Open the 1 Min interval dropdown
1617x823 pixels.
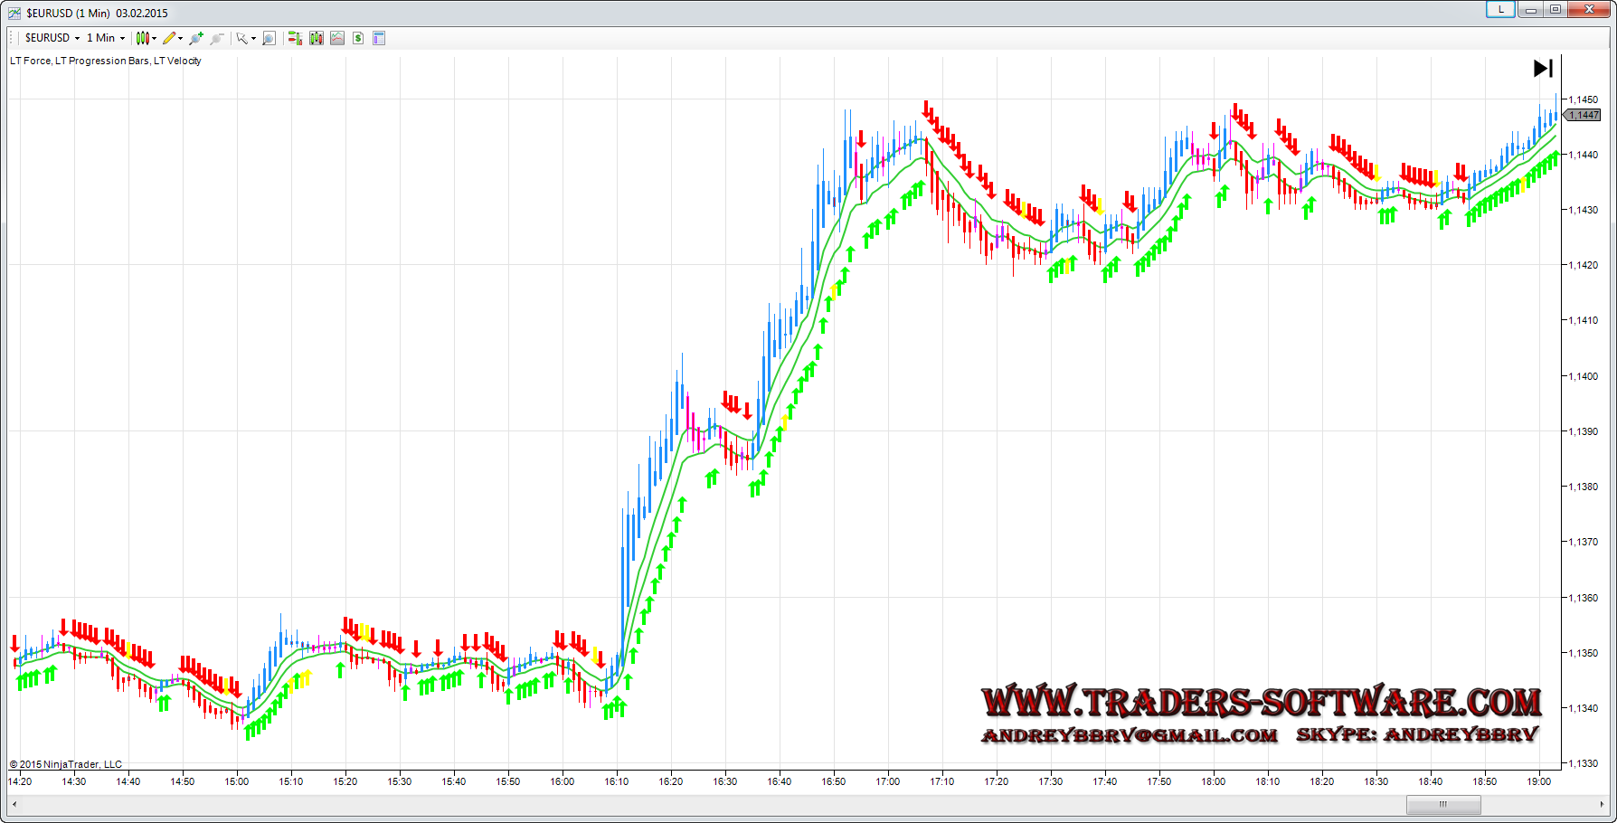pos(106,38)
